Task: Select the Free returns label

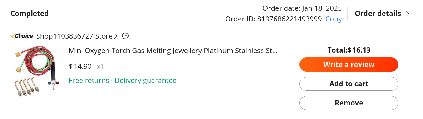Action: click(x=89, y=80)
